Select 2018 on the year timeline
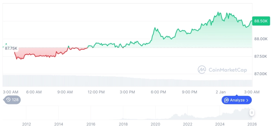Screen dimensions: 275x128 [x=123, y=124]
